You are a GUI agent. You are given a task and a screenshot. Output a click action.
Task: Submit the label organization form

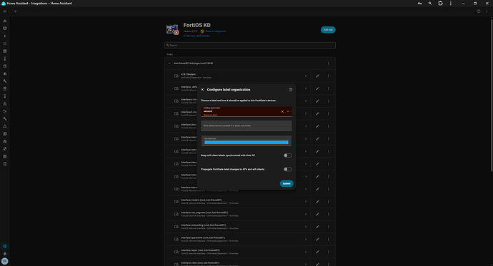pyautogui.click(x=287, y=183)
